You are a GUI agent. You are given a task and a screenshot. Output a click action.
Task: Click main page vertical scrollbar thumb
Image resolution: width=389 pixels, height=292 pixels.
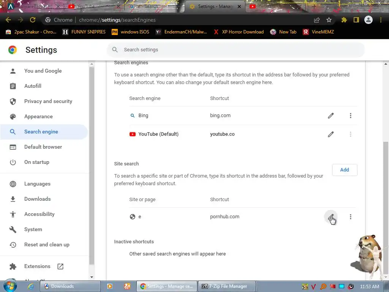pos(386,207)
